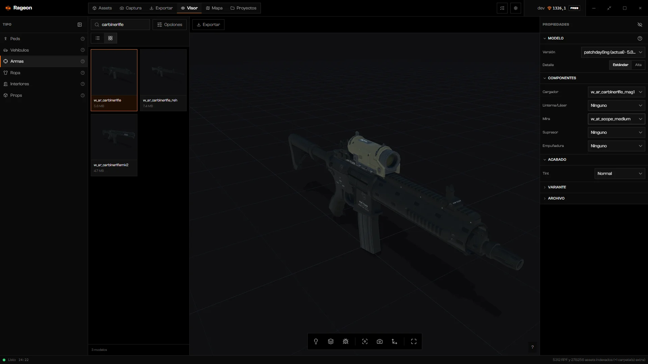
Task: Enter fullscreen with the expand icon
Action: click(414, 341)
